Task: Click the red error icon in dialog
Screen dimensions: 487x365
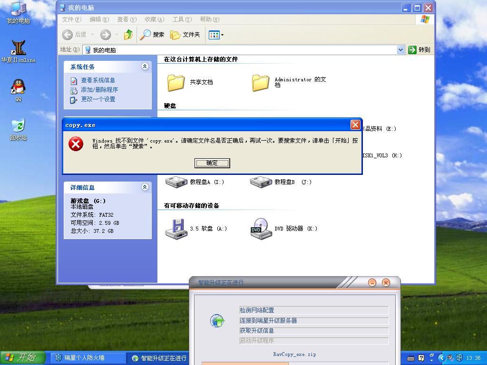Action: click(76, 144)
